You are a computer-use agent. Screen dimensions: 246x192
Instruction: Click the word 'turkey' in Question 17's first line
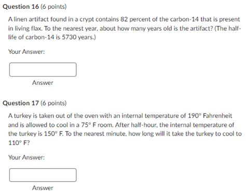pyautogui.click(x=22, y=116)
